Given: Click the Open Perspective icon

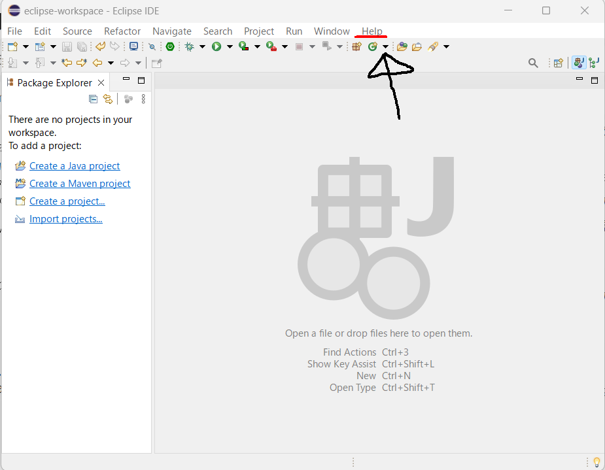Looking at the screenshot, I should tap(559, 63).
